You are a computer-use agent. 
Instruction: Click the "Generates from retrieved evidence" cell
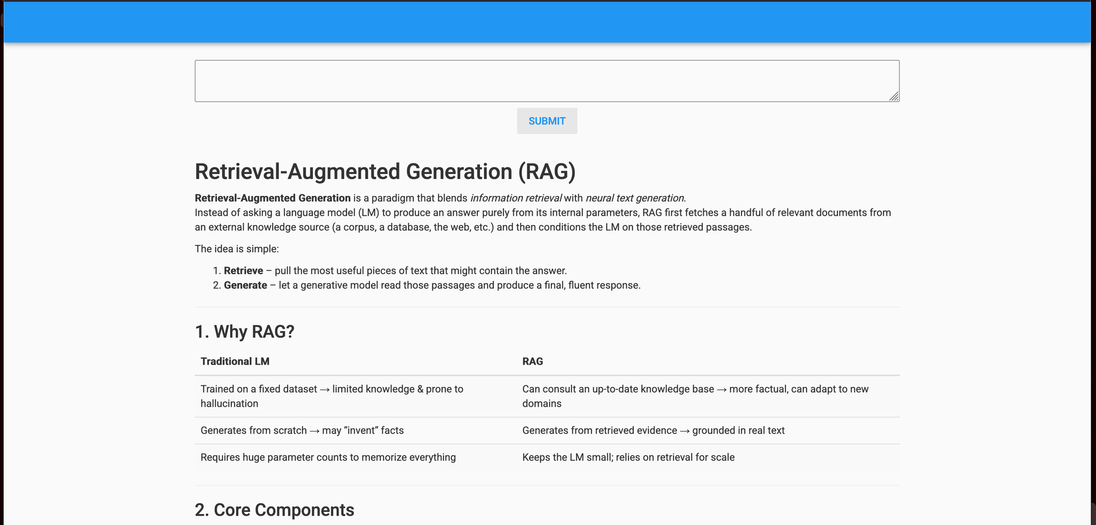tap(653, 431)
